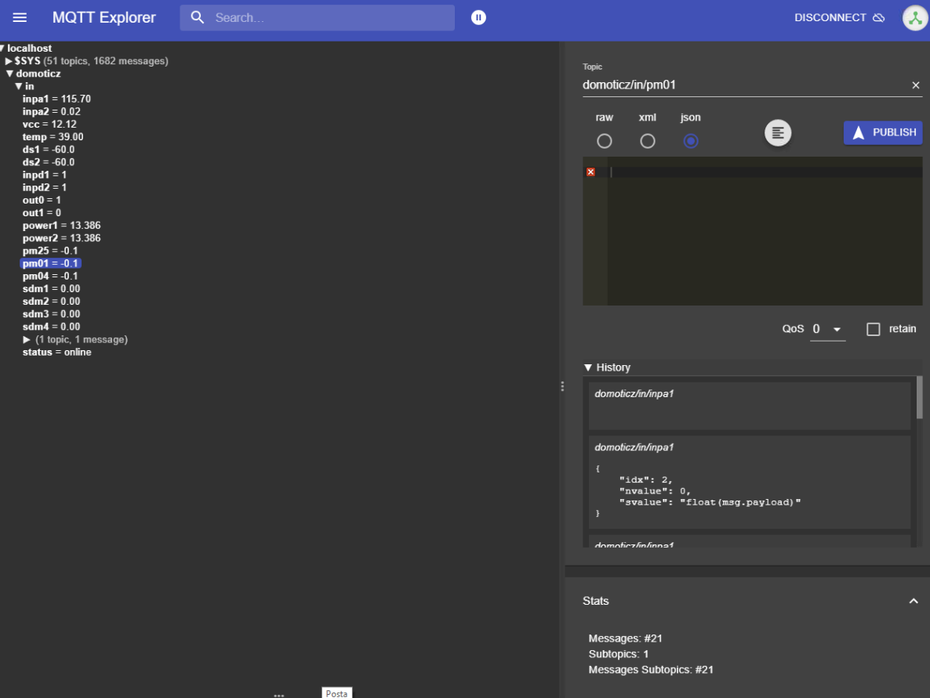Select the raw payload format

[x=605, y=141]
